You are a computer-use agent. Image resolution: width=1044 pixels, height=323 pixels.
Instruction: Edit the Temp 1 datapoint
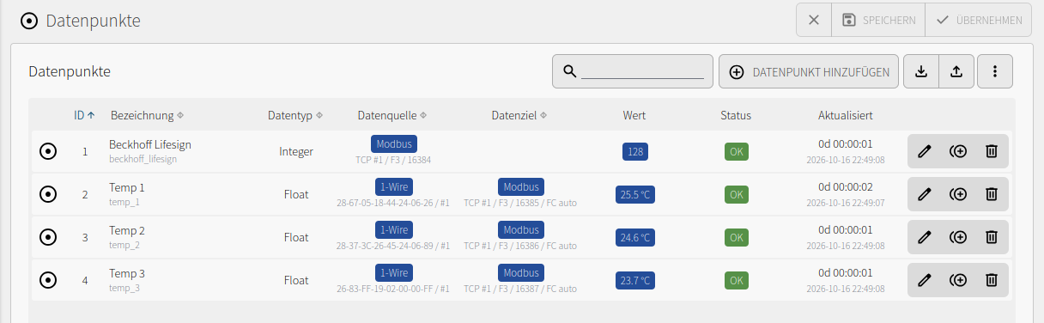coord(925,194)
